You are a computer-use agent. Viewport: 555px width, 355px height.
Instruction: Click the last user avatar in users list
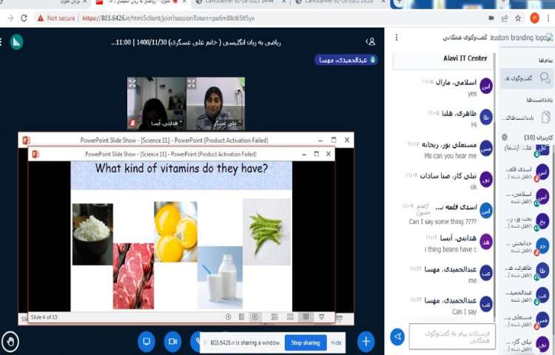[x=542, y=344]
